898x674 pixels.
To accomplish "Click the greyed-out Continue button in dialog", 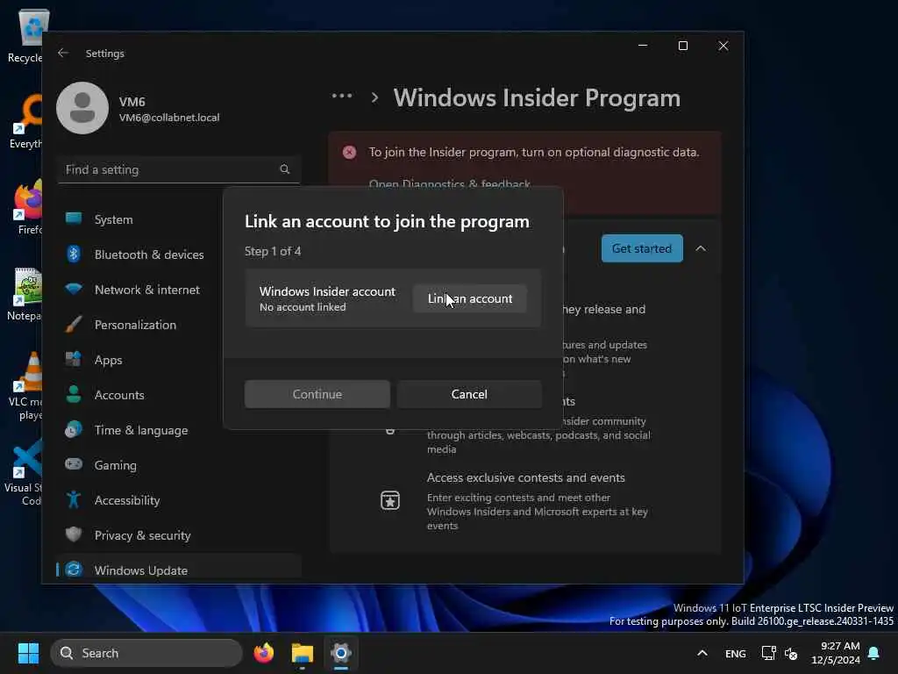I will (x=317, y=394).
